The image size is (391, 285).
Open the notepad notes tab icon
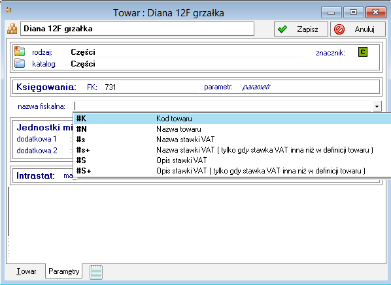[x=96, y=272]
